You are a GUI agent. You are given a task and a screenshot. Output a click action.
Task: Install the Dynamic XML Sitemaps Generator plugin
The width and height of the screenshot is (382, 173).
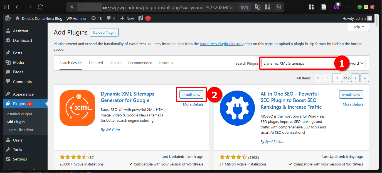coord(191,94)
